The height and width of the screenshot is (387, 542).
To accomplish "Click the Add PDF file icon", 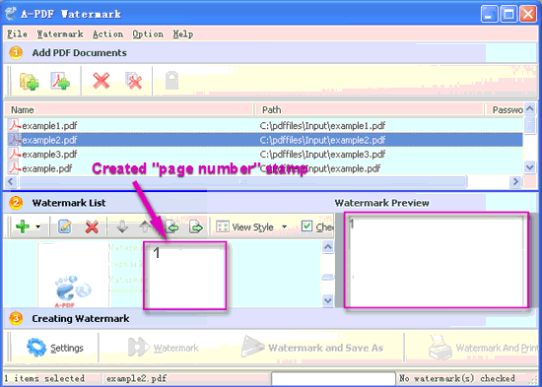I will coord(60,81).
